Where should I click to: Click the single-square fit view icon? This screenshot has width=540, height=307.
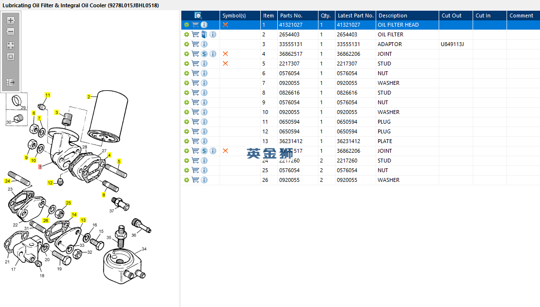11,57
